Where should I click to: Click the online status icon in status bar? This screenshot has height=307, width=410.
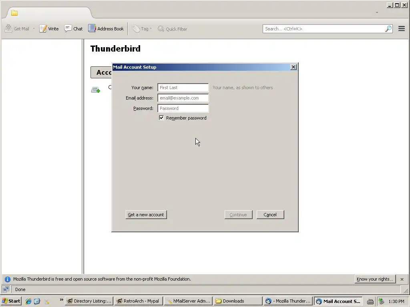(x=6, y=289)
